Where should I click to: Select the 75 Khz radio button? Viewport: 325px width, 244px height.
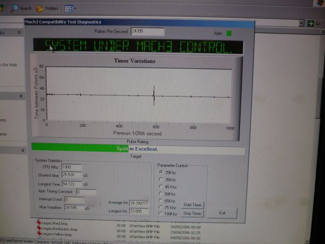160,207
